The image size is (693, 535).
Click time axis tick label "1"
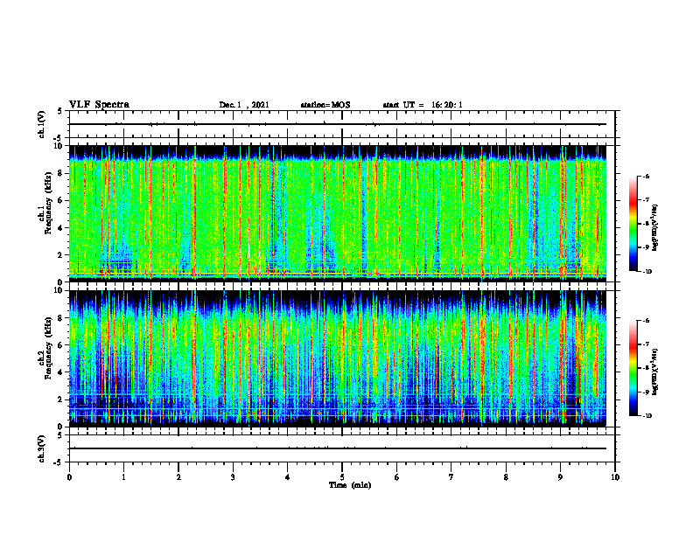(123, 477)
